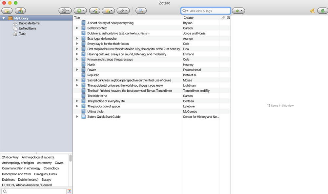This screenshot has height=194, width=328.
Task: Filter by 'Communication in ethnology' tag
Action: 21,168
